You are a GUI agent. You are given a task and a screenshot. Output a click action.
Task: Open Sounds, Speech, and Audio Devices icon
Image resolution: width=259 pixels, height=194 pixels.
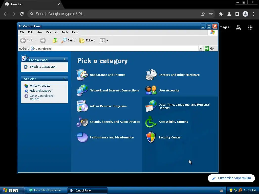coord(82,122)
